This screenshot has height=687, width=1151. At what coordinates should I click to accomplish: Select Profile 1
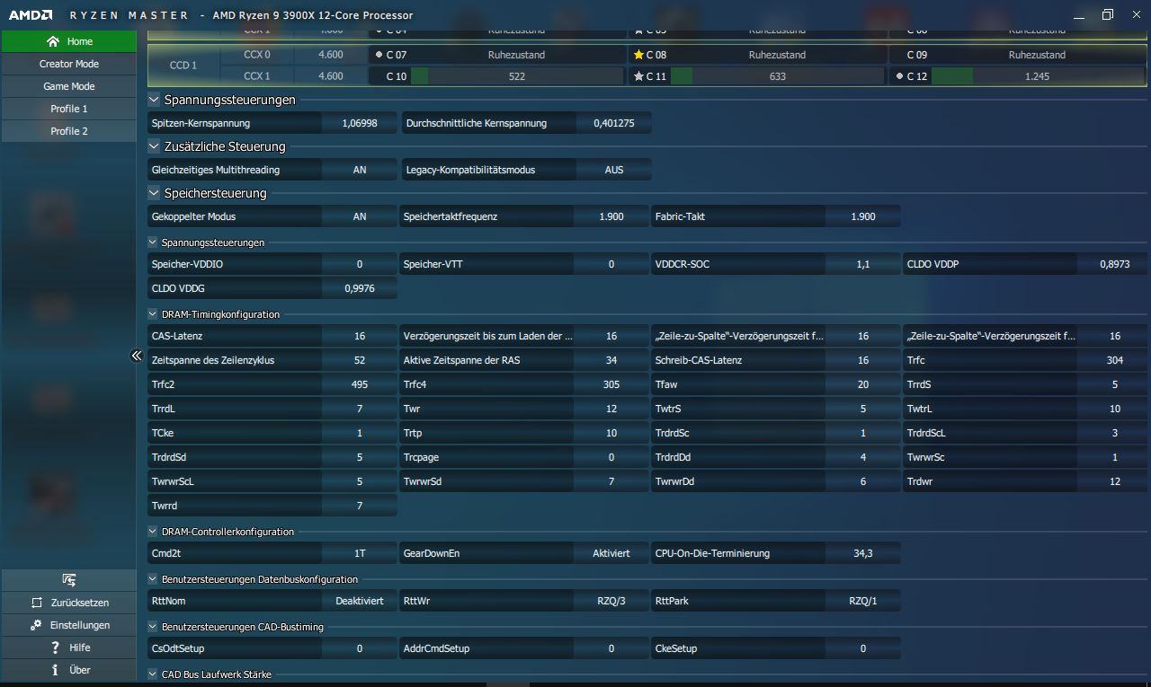tap(69, 109)
